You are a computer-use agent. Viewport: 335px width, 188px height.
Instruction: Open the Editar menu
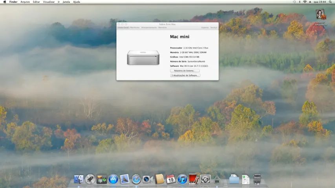36,2
